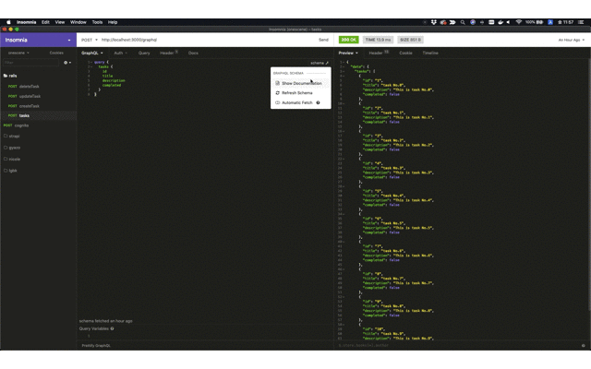Click the Send button
The image size is (591, 369).
(323, 40)
